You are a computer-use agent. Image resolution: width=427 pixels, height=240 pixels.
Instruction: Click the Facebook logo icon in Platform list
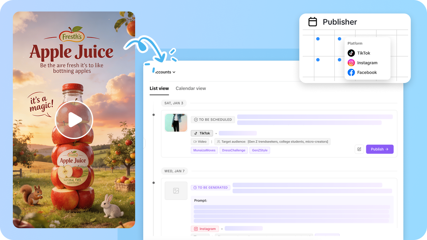pyautogui.click(x=351, y=72)
